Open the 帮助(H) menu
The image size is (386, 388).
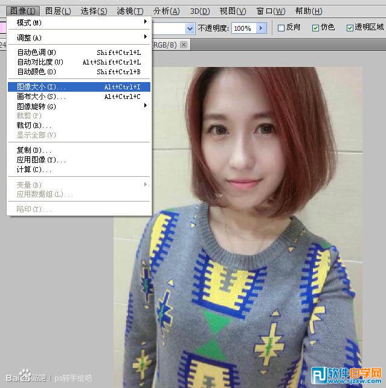tap(309, 11)
